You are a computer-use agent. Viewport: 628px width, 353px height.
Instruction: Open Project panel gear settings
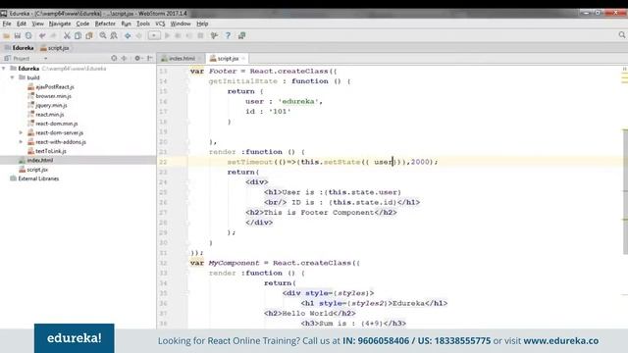(x=137, y=59)
